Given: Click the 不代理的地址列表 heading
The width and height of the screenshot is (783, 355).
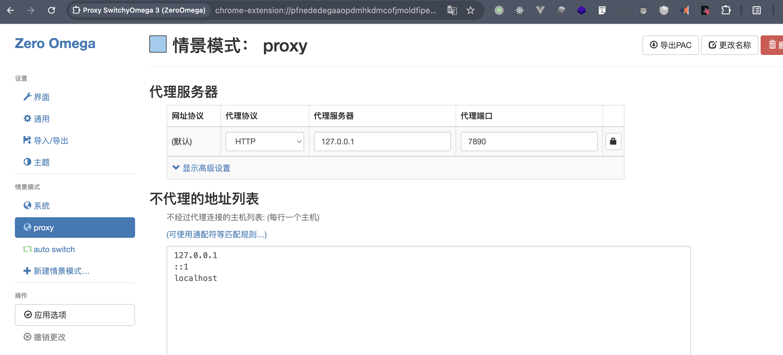Looking at the screenshot, I should click(x=204, y=199).
